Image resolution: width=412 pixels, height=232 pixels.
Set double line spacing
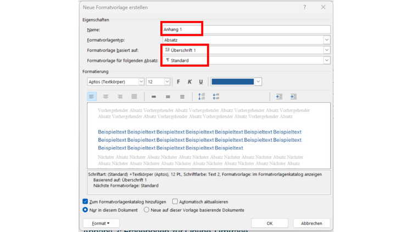pyautogui.click(x=182, y=97)
